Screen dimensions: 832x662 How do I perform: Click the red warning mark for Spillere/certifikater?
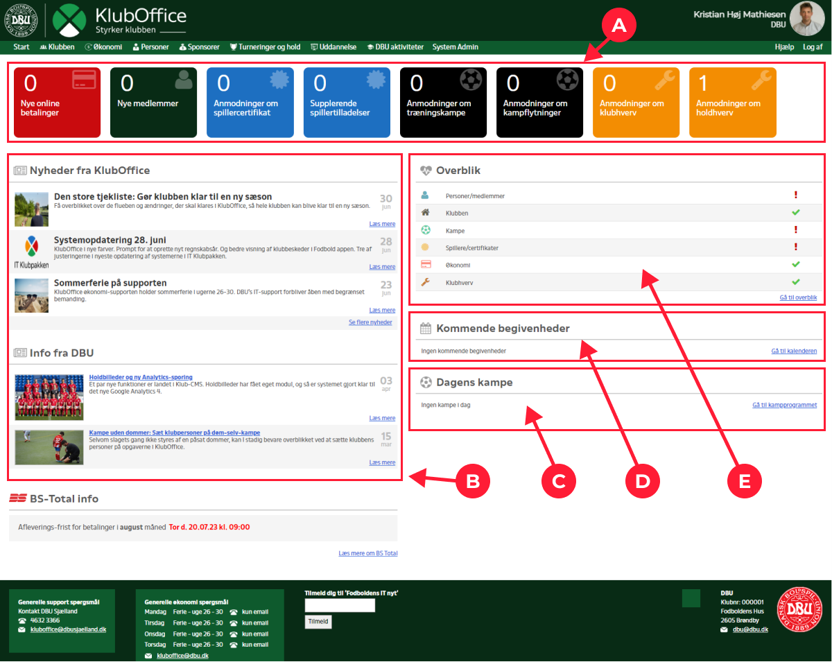(795, 247)
